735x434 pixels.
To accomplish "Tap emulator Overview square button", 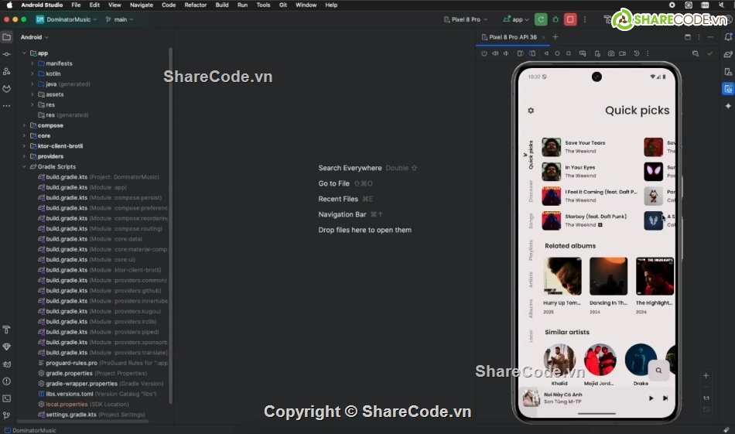I will coord(569,53).
